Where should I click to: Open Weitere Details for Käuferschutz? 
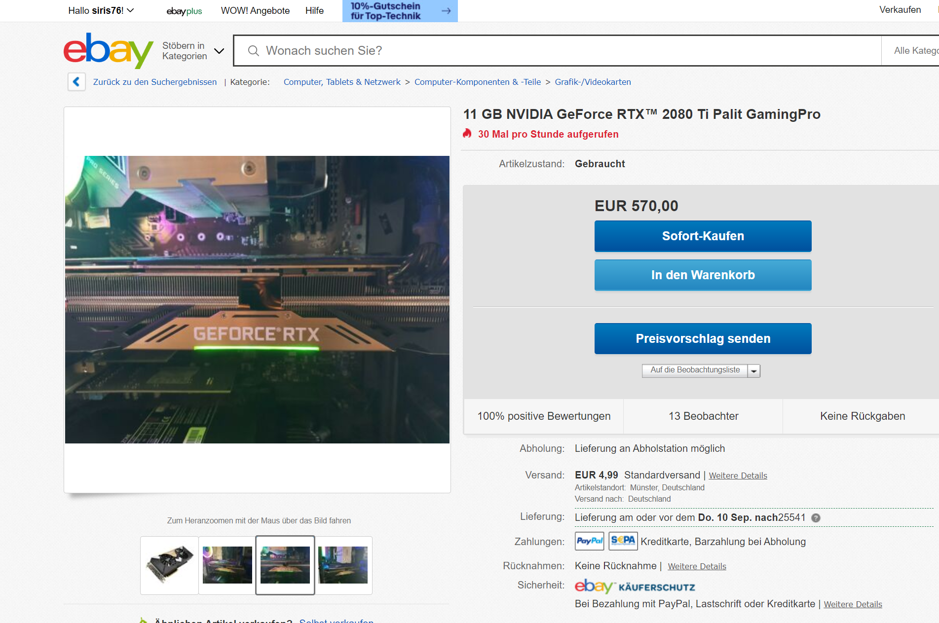tap(853, 604)
